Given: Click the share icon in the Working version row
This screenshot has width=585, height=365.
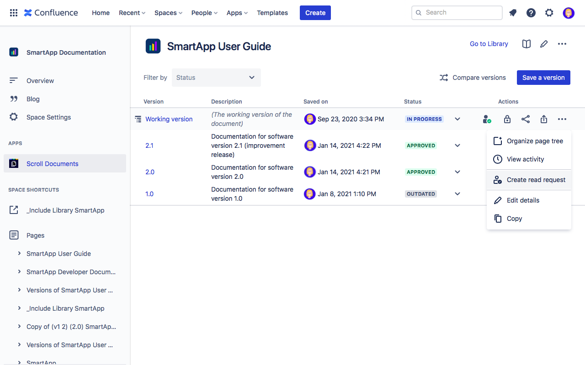Looking at the screenshot, I should pyautogui.click(x=525, y=119).
